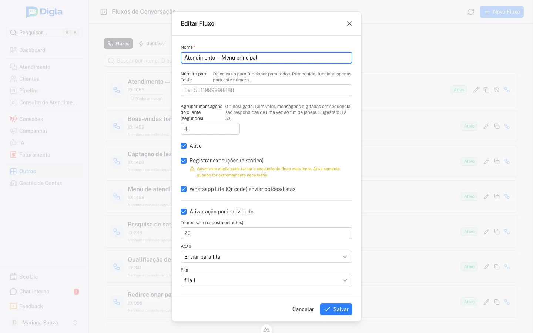Screen dimensions: 533x333
Task: Click the Cancelar button
Action: [x=303, y=309]
